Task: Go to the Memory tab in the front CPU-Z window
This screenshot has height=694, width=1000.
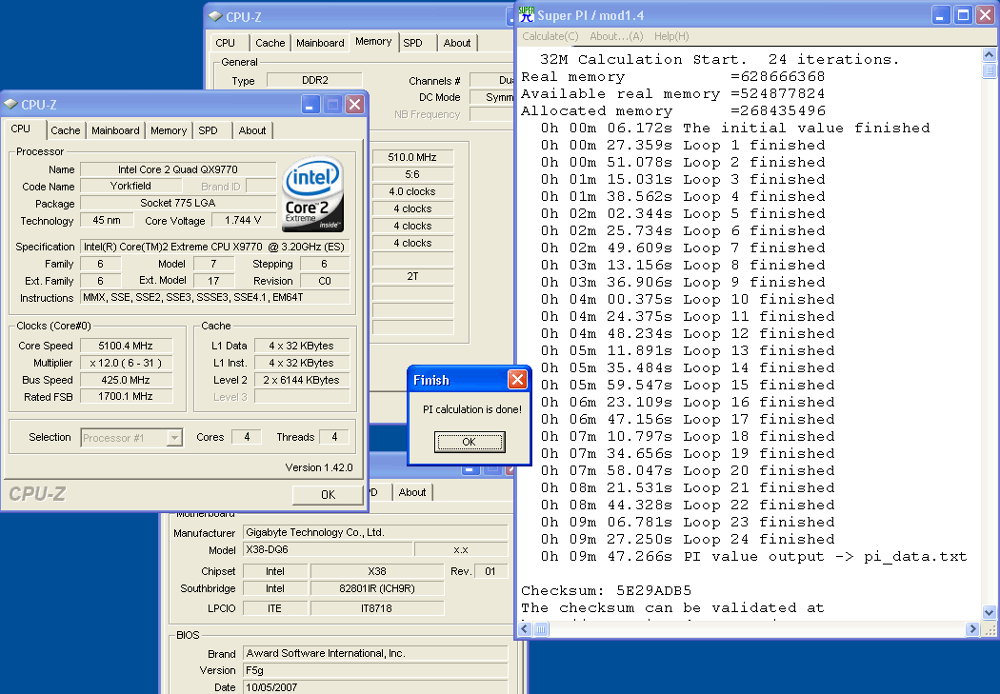Action: tap(169, 130)
